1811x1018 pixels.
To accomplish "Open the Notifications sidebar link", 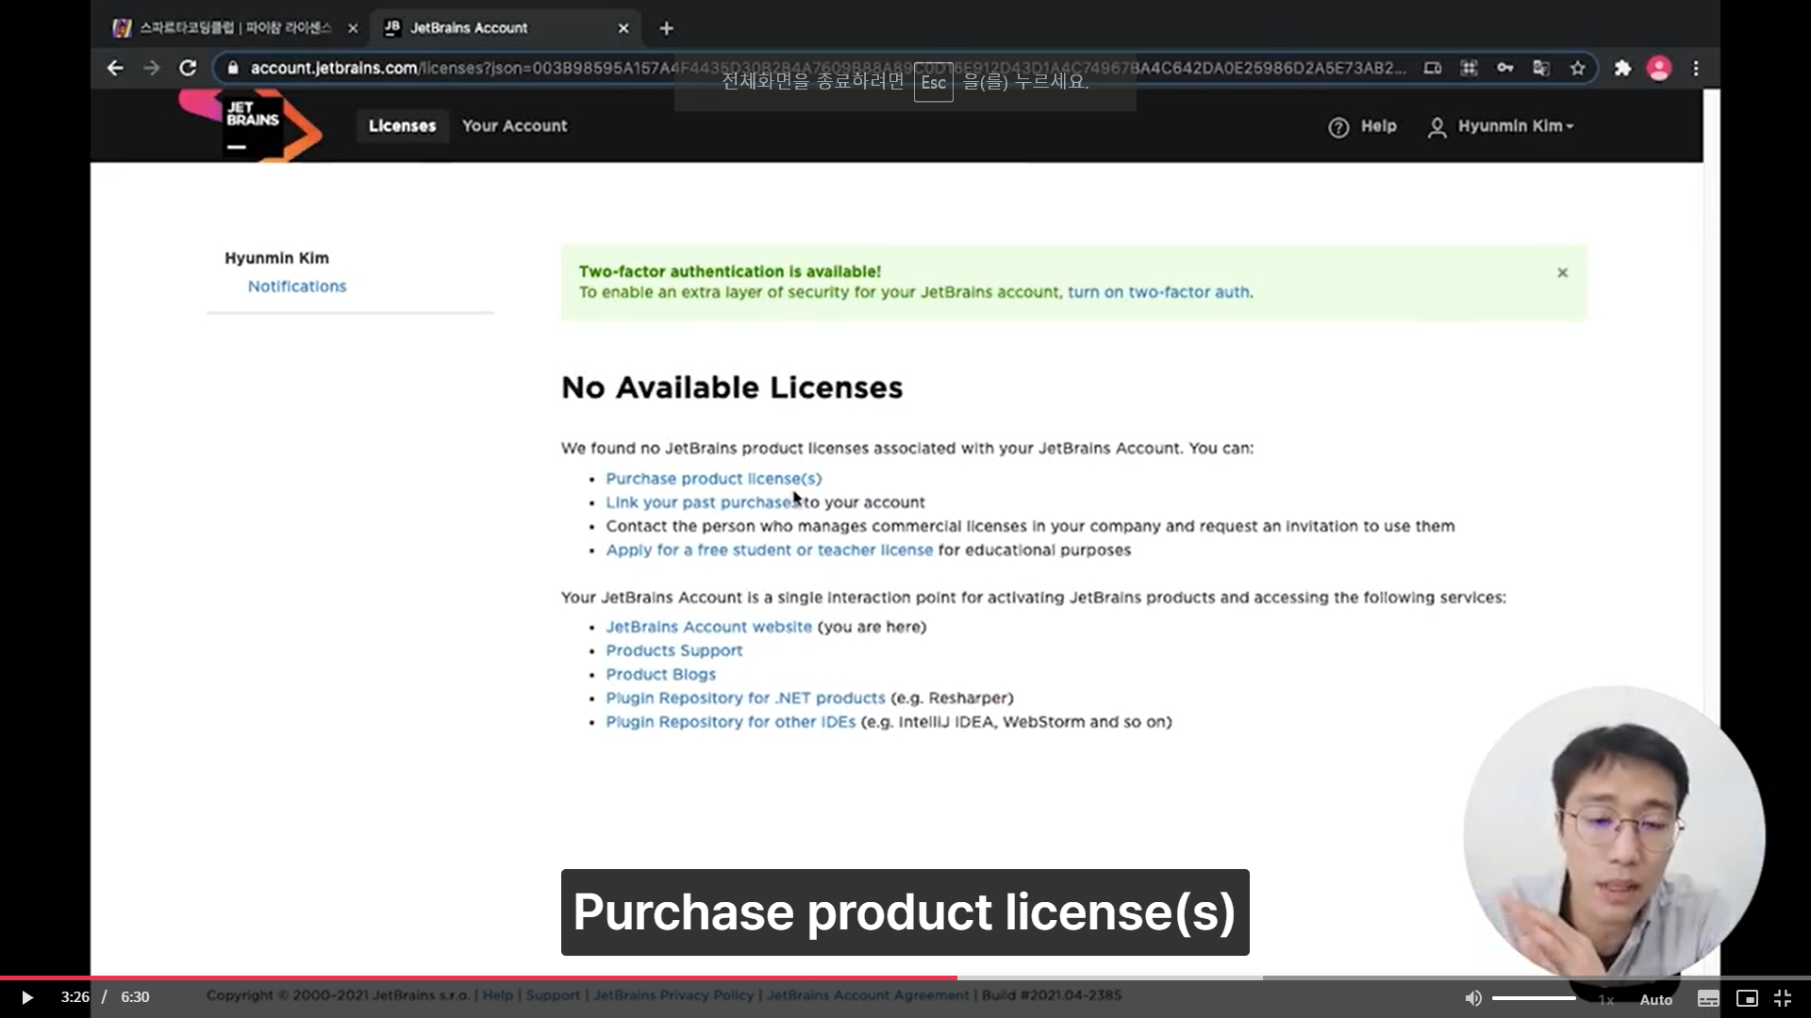I will pyautogui.click(x=297, y=287).
